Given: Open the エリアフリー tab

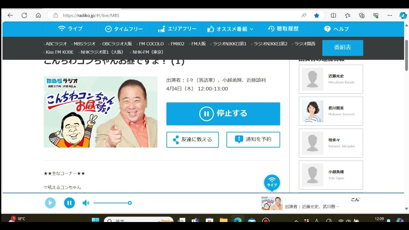Looking at the screenshot, I should [177, 29].
